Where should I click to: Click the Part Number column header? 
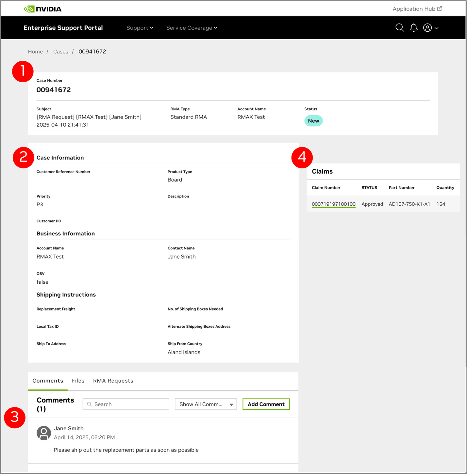click(402, 188)
